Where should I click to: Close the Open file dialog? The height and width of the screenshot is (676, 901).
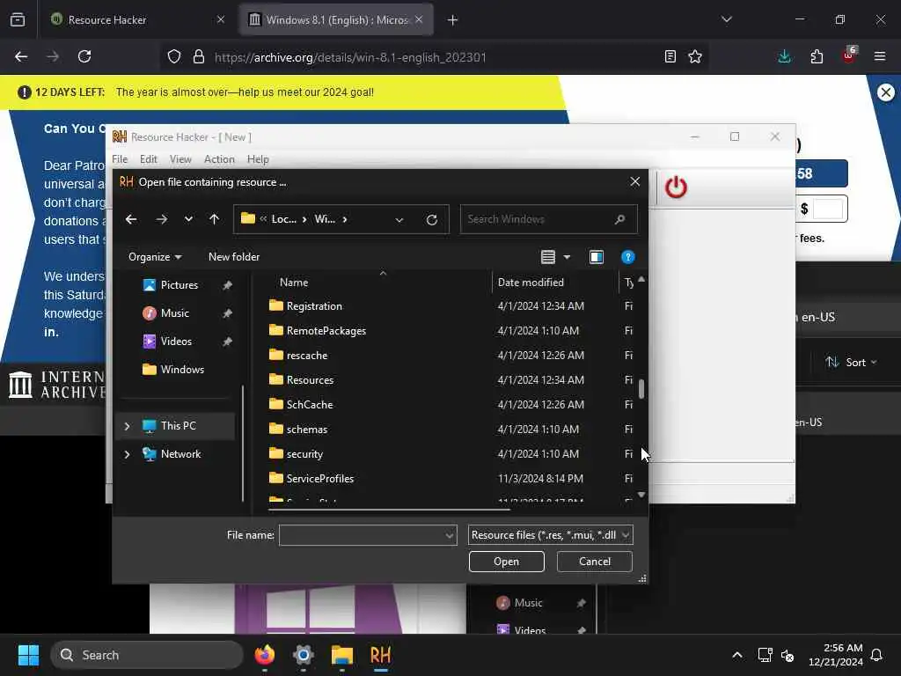635,181
